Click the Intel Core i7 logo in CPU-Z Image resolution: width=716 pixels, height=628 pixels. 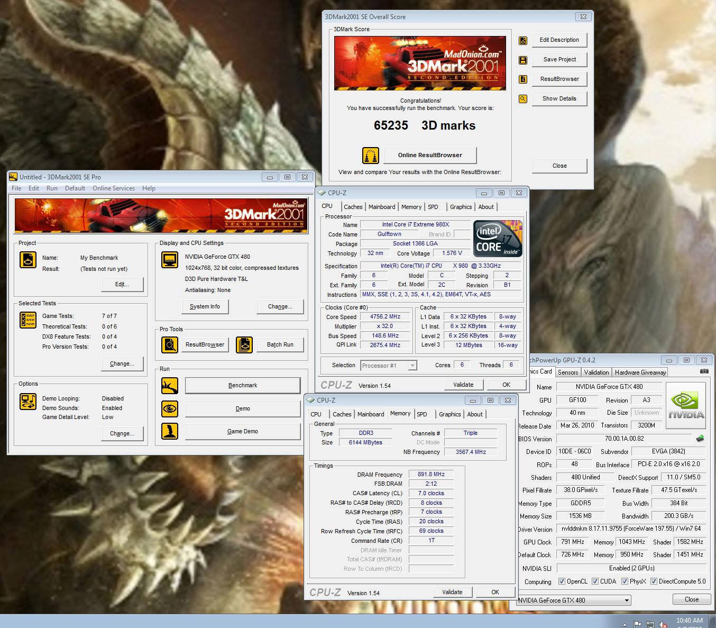pyautogui.click(x=498, y=239)
